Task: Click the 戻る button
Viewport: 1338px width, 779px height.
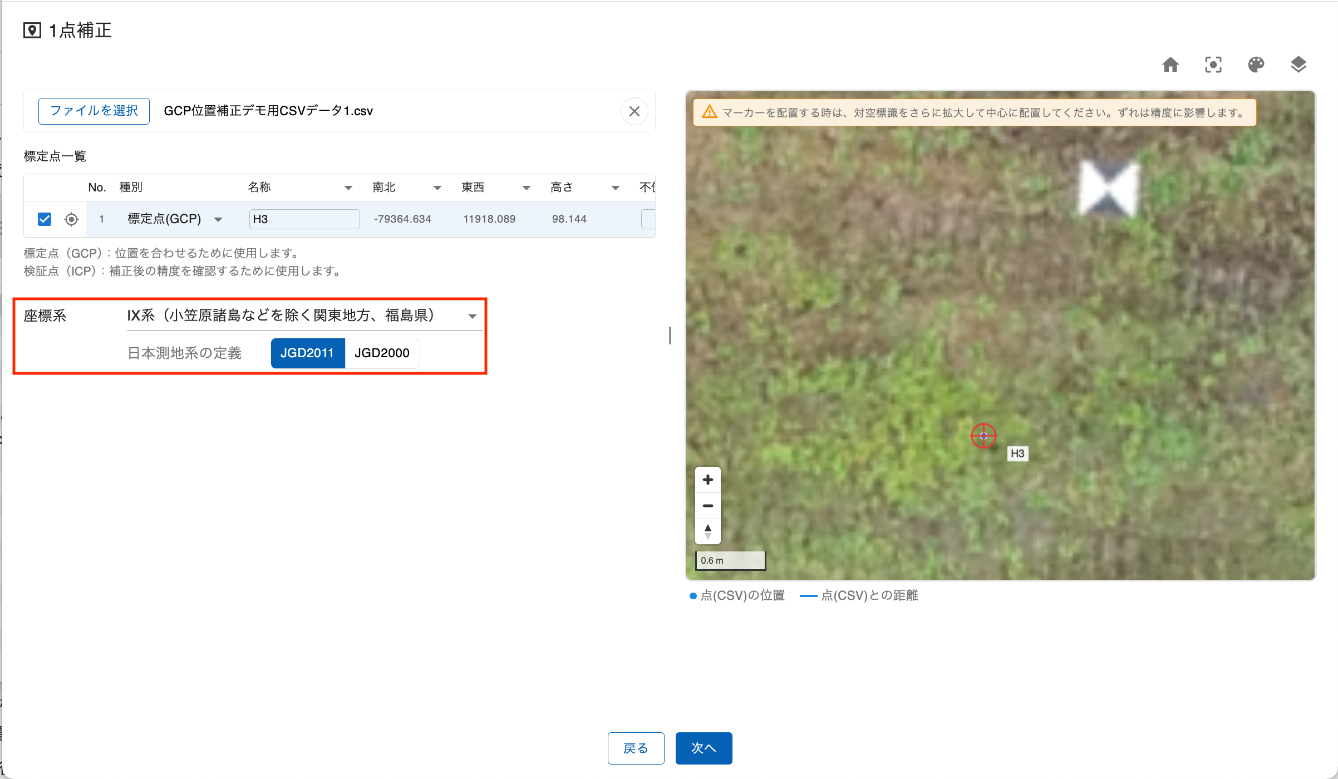Action: [636, 748]
